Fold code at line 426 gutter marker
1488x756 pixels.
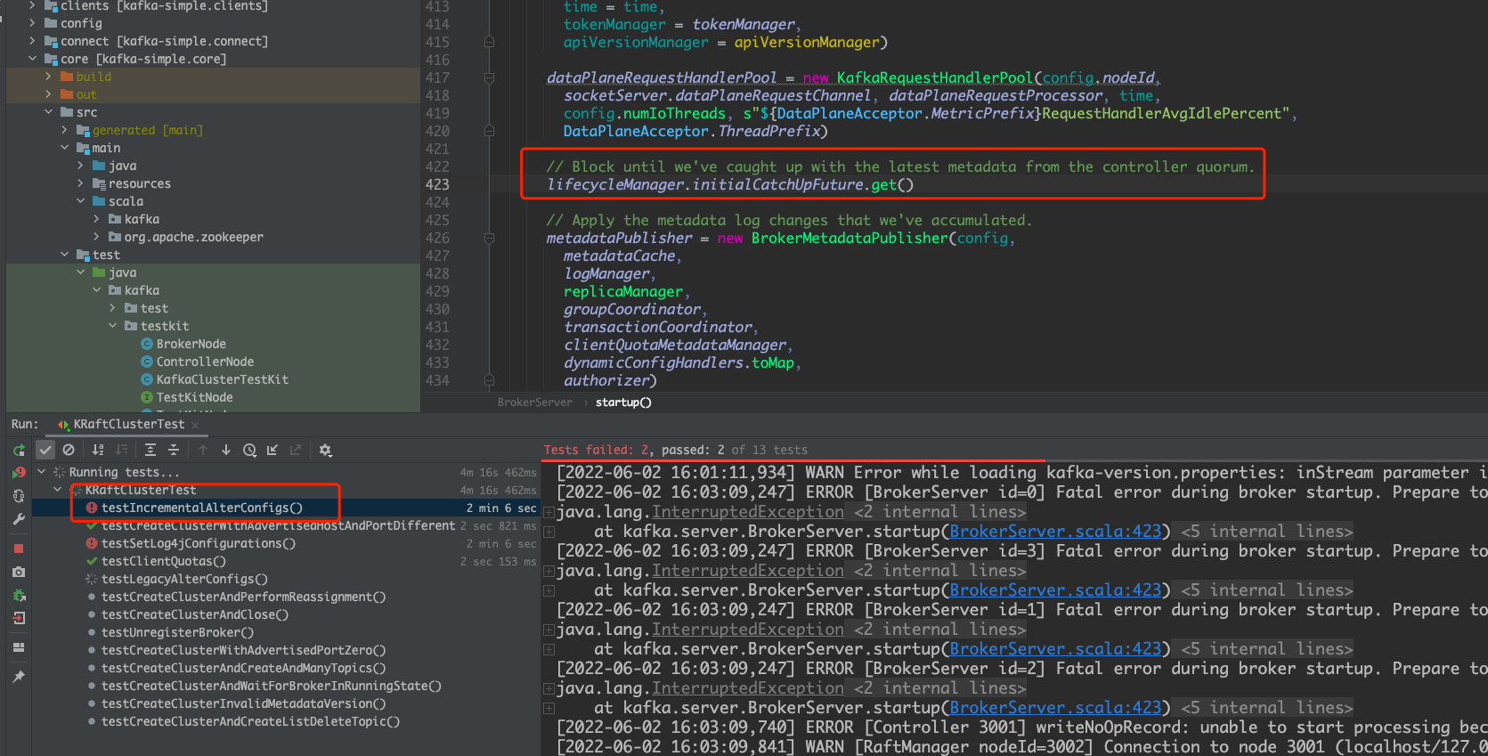pos(489,239)
